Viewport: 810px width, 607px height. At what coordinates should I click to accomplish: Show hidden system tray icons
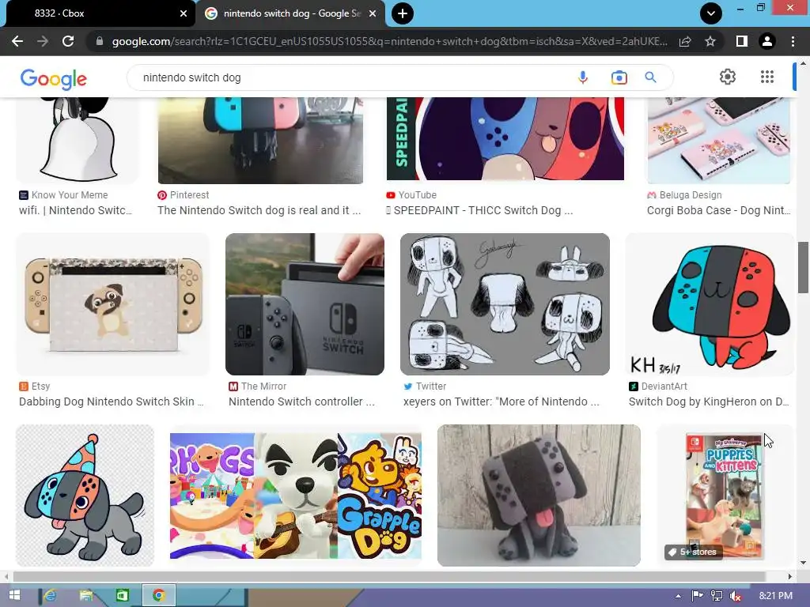pos(678,596)
